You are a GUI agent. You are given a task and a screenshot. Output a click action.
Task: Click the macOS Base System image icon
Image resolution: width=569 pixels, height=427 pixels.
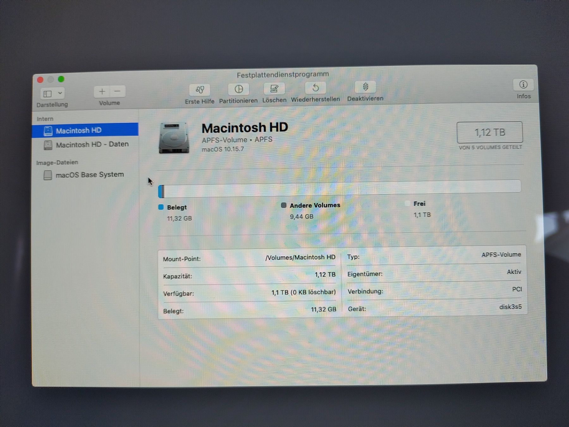click(48, 175)
